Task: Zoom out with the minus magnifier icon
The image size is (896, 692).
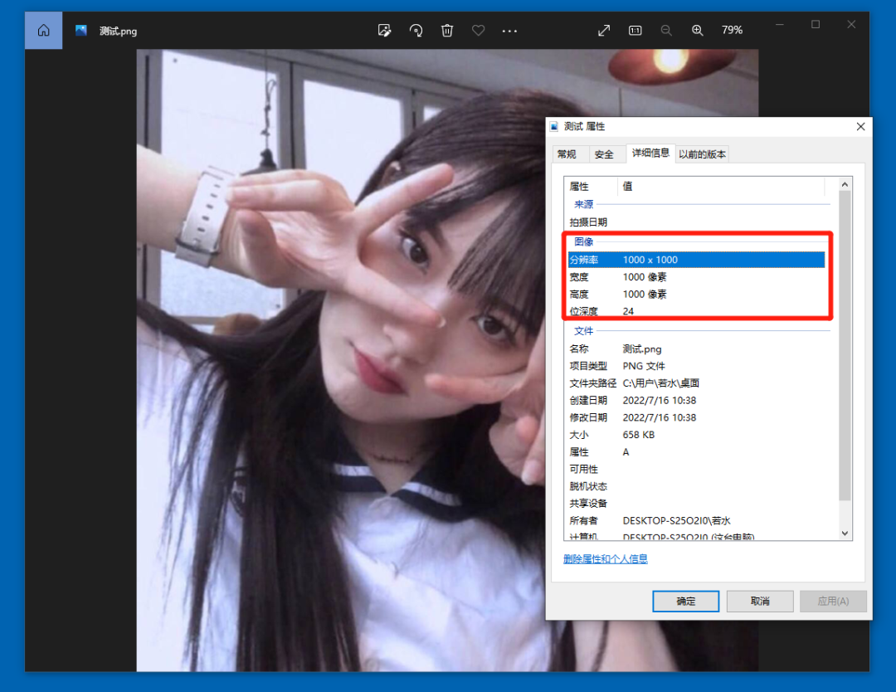Action: click(x=666, y=31)
